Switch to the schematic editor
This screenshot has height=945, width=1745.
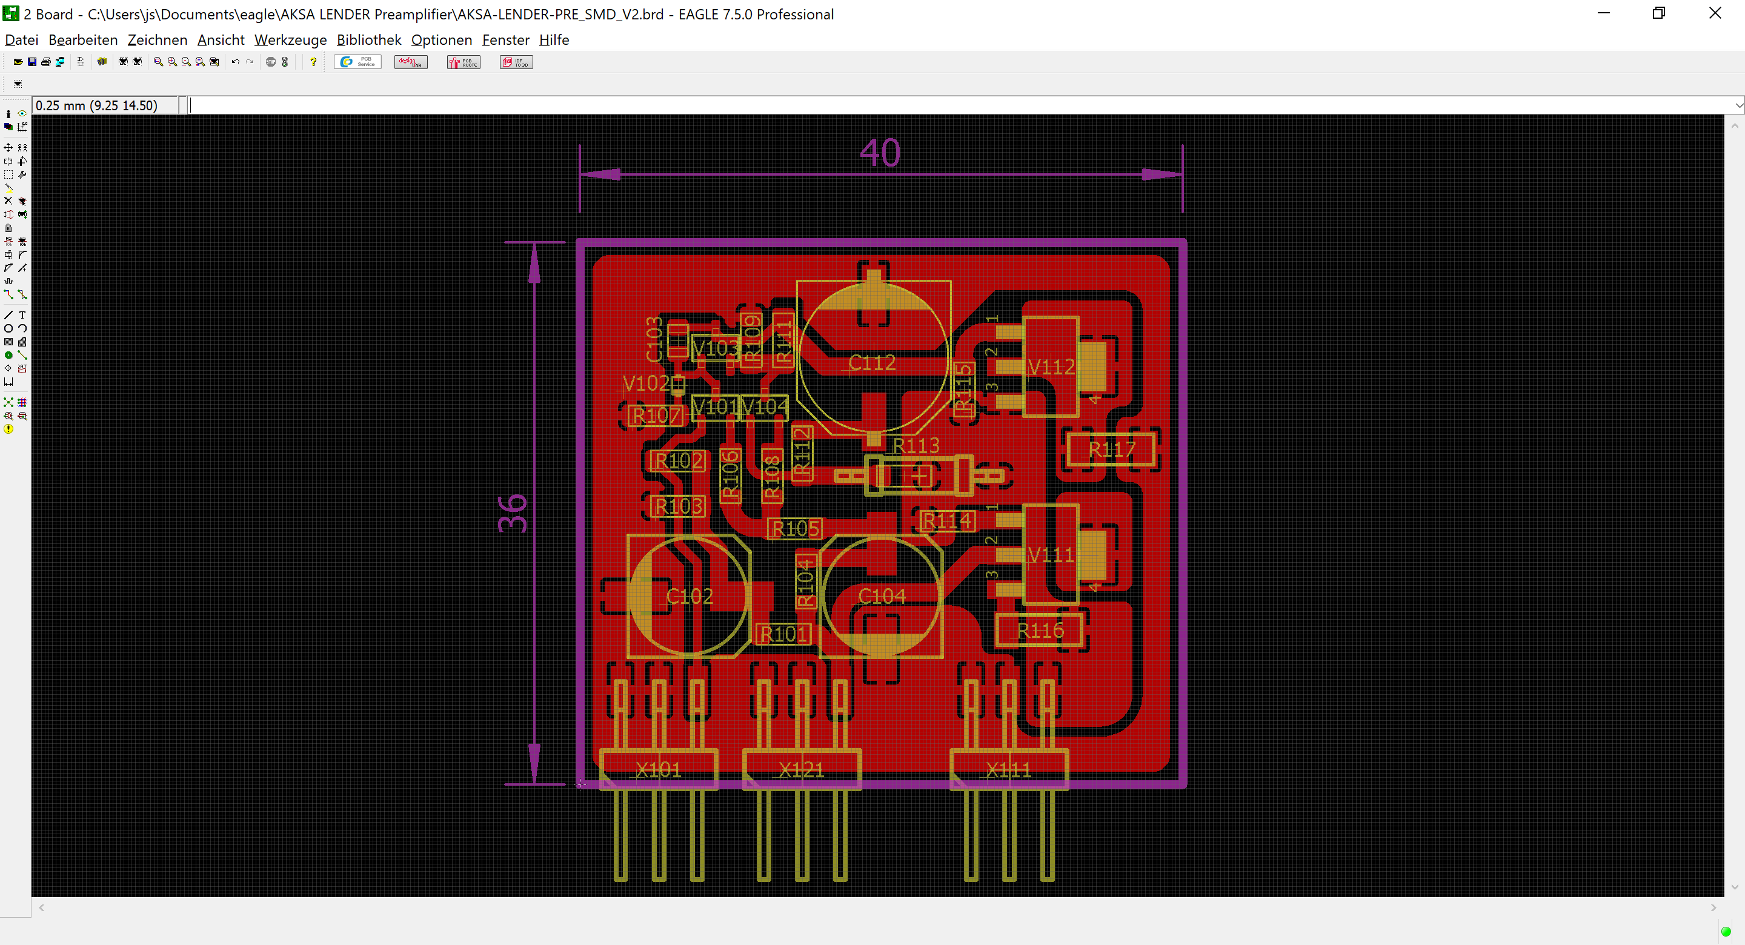(x=81, y=62)
